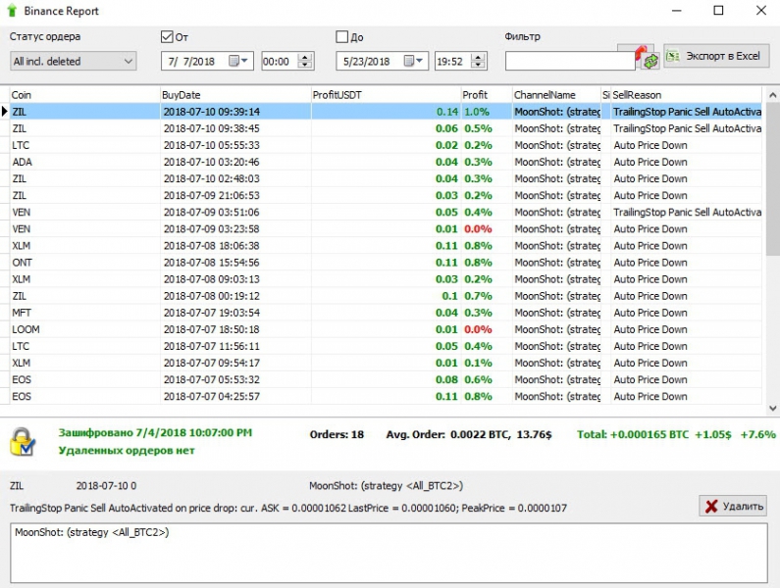Click the 5/23/2018 date text
Viewport: 780px width, 588px height.
tap(367, 61)
